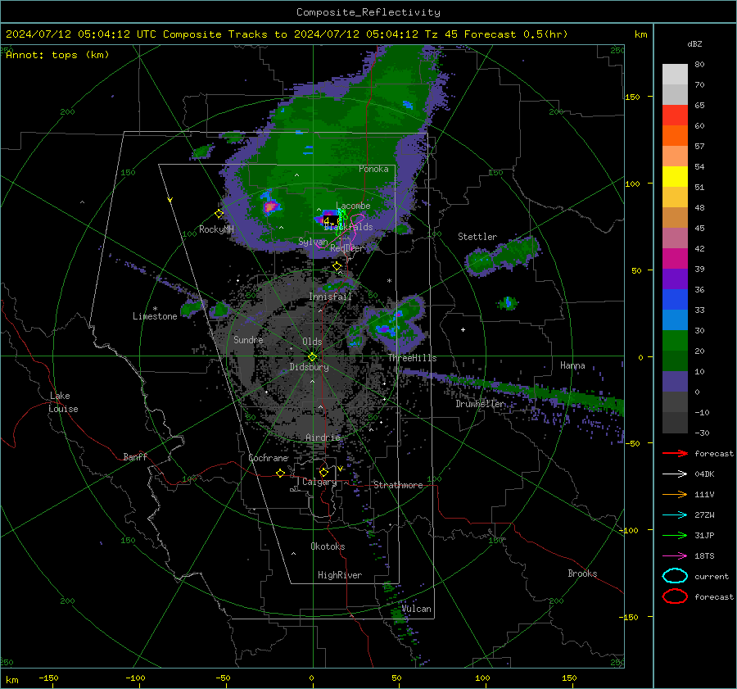Click the Lacombe city label

(x=354, y=206)
